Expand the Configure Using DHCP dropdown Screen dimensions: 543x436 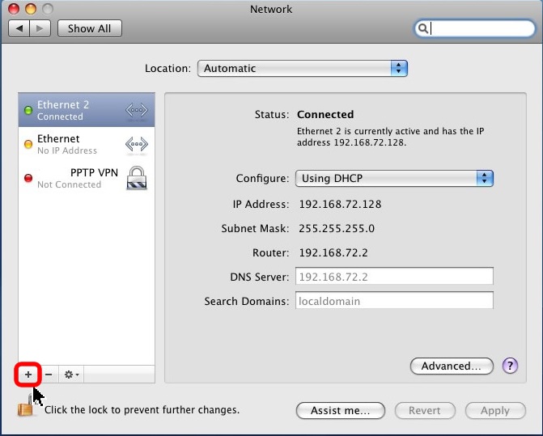394,178
